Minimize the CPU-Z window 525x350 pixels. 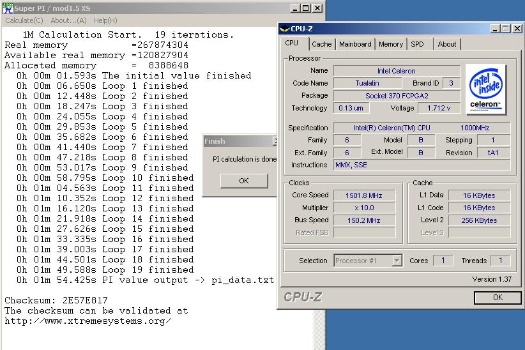[x=495, y=29]
